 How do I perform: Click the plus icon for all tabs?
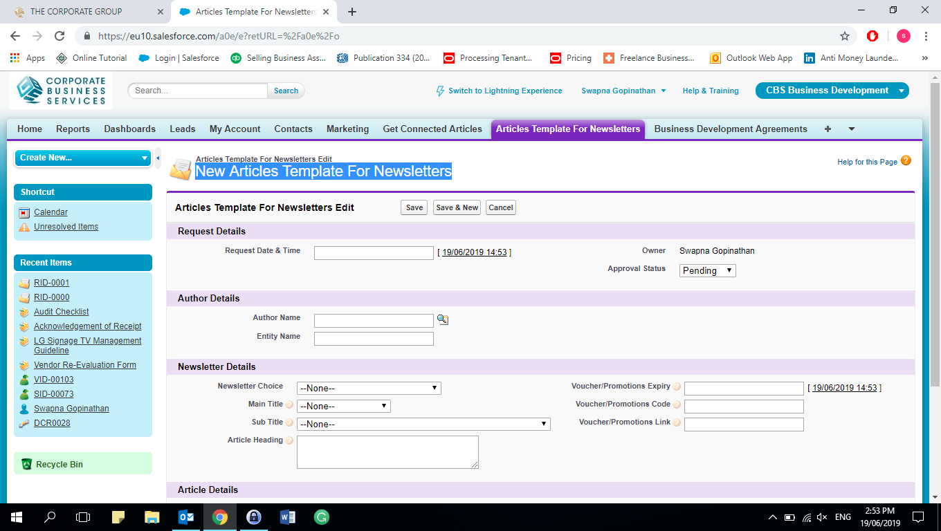828,129
